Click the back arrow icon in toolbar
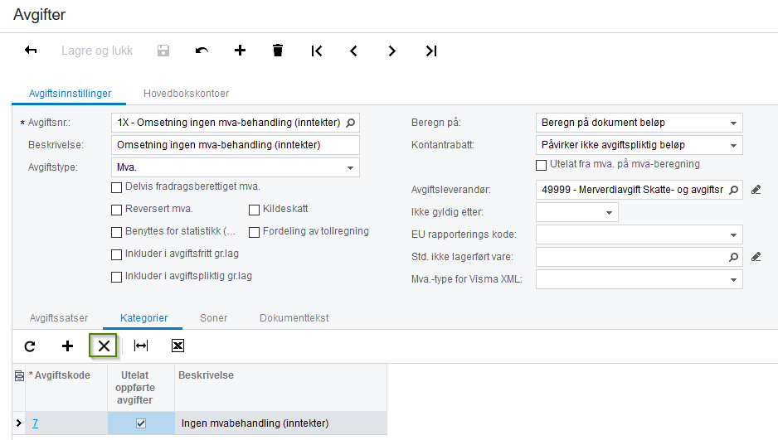Screen dimensions: 778x440 click(31, 50)
